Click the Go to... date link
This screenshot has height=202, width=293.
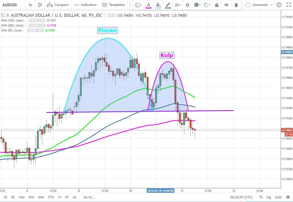click(x=89, y=197)
